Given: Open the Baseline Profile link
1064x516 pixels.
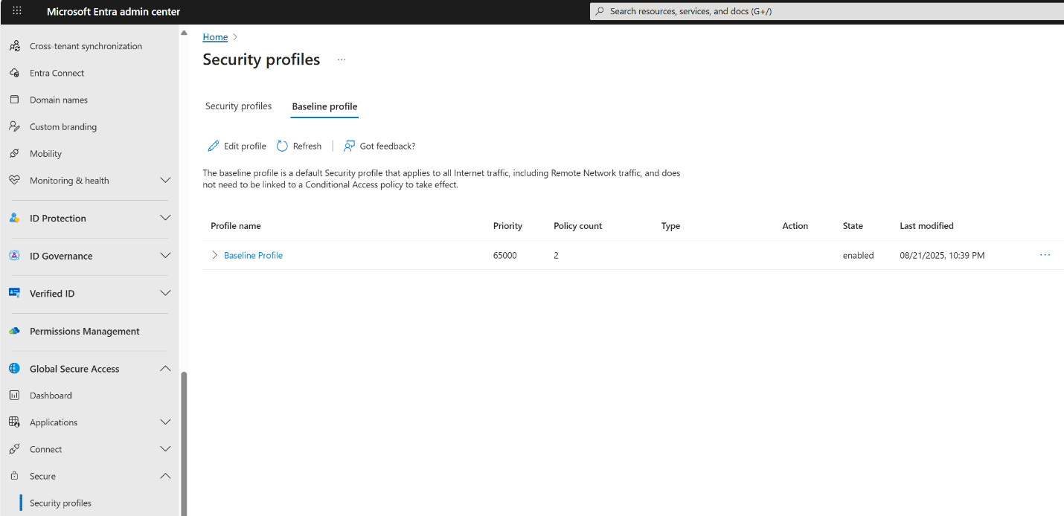Looking at the screenshot, I should tap(253, 255).
